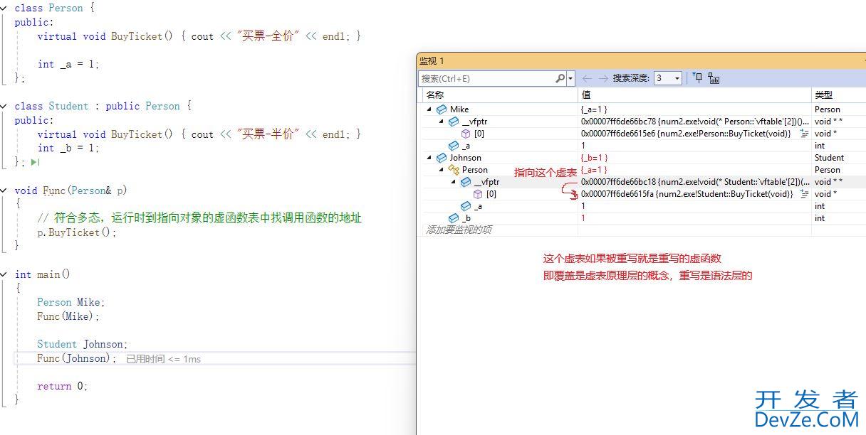The image size is (866, 435).
Task: Click the Student Johnson; declaration line
Action: tap(83, 344)
